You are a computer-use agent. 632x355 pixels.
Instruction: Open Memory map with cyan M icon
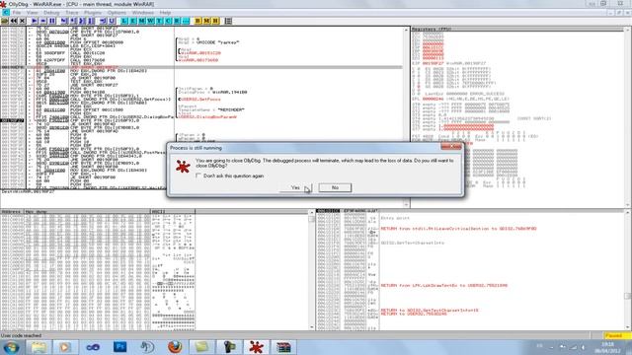(142, 21)
